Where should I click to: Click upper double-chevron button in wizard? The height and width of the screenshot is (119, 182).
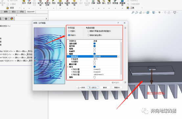pyautogui.click(x=125, y=28)
